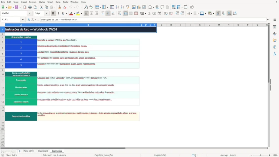Click the Export as PDF icon

click(25, 7)
